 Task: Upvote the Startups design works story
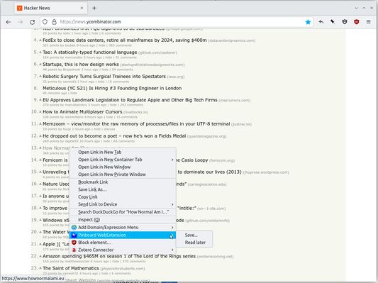point(40,65)
